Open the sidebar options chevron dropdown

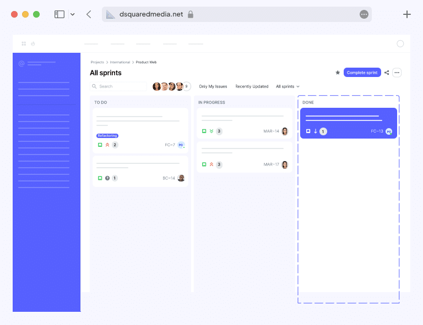coord(73,14)
